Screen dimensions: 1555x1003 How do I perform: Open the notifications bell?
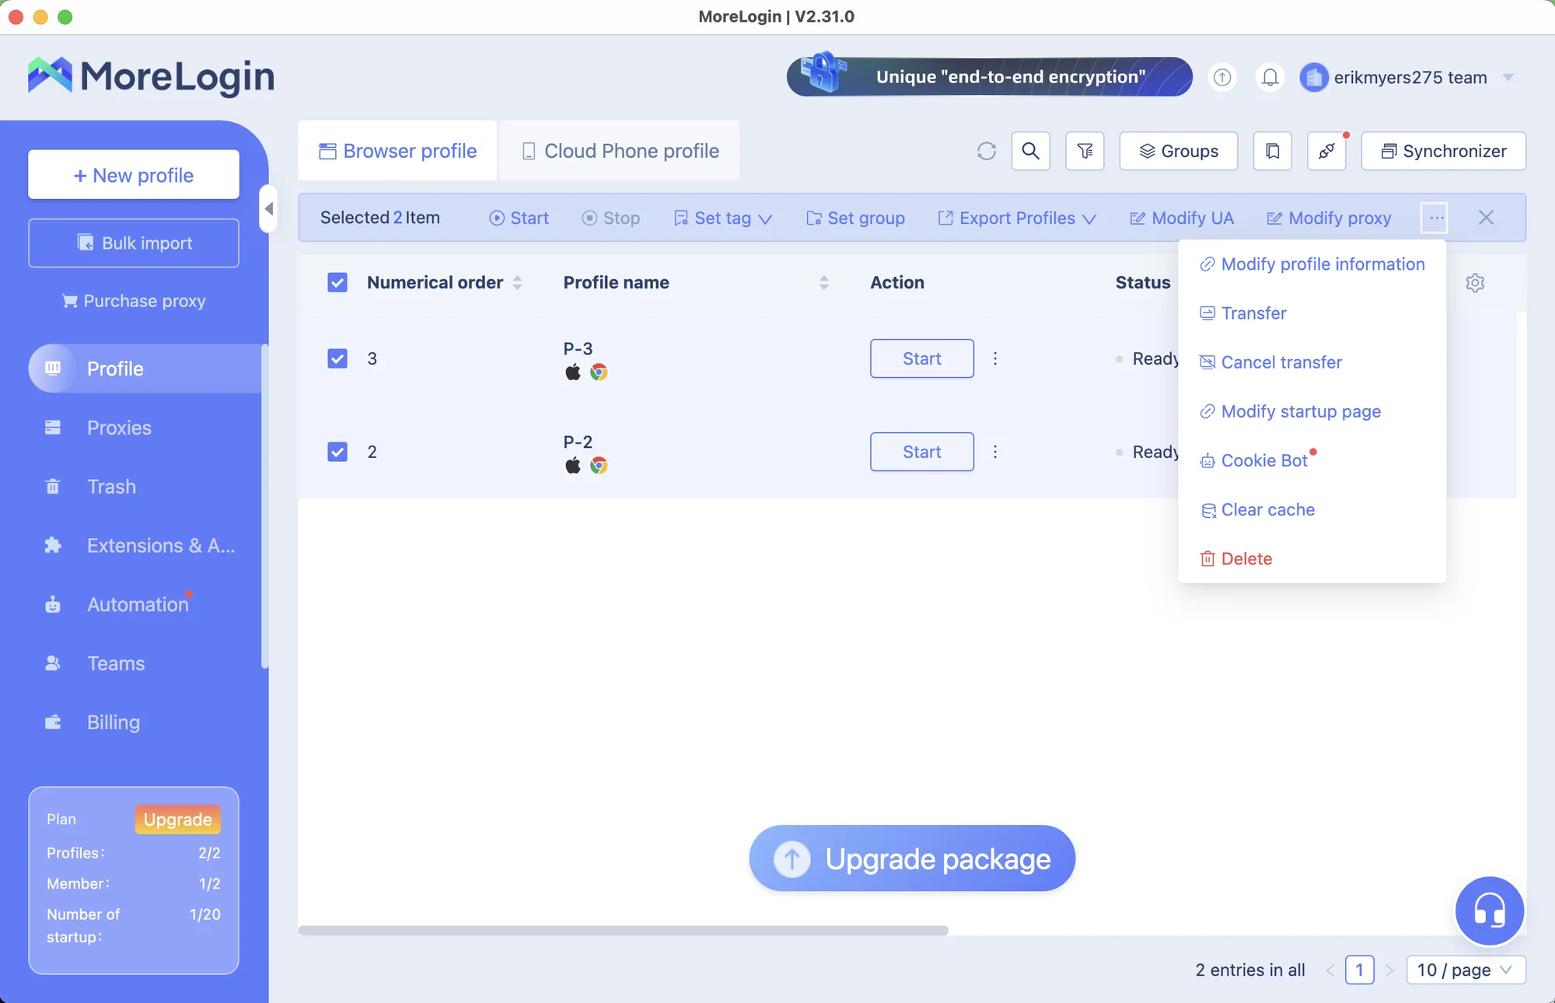tap(1270, 77)
